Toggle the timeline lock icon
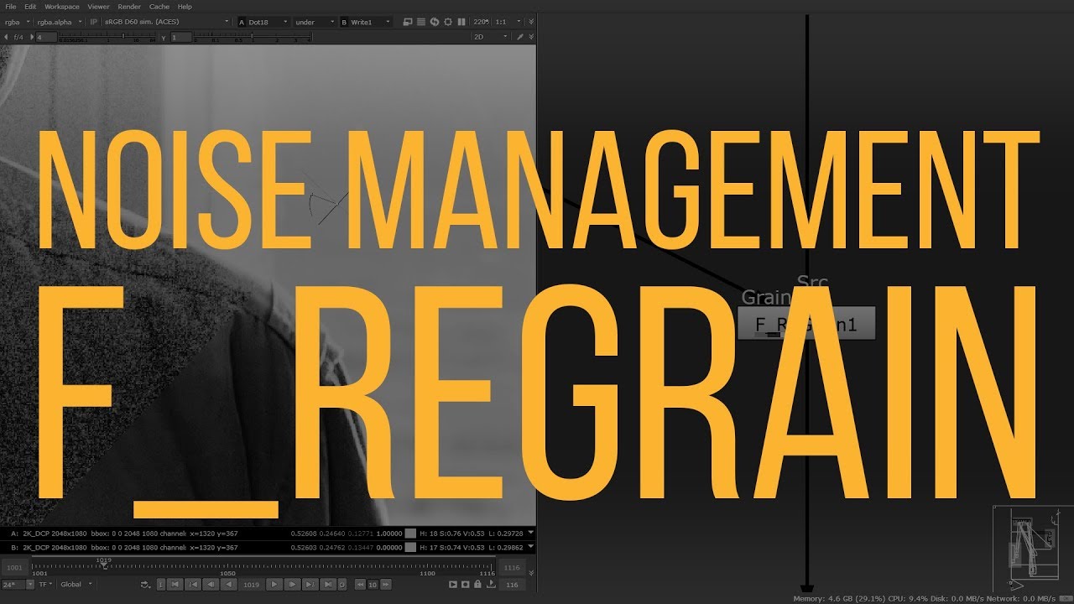 pos(477,584)
